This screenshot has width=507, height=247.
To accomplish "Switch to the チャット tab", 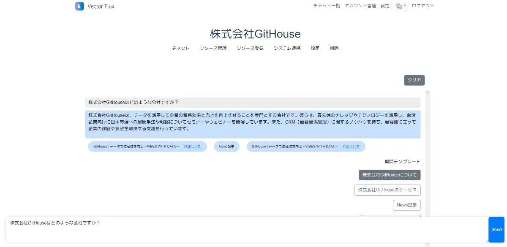I will click(180, 48).
